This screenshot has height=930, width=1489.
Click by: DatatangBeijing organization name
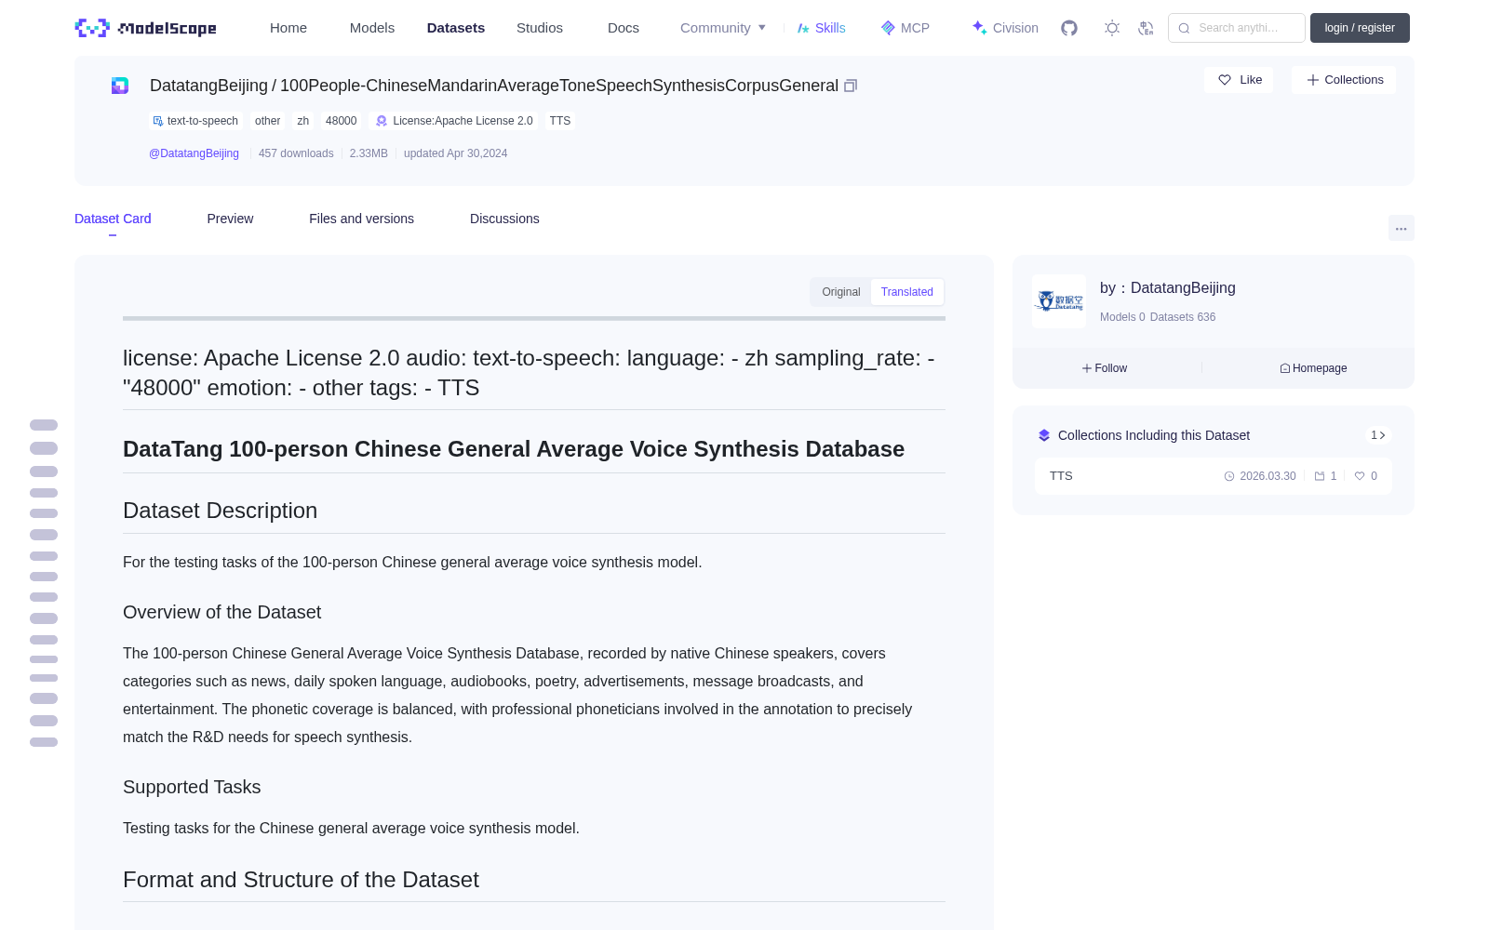[x=1168, y=288]
